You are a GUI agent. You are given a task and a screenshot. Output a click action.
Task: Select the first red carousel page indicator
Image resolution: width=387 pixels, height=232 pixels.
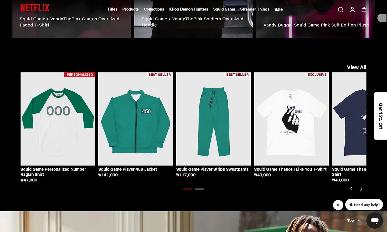click(188, 189)
